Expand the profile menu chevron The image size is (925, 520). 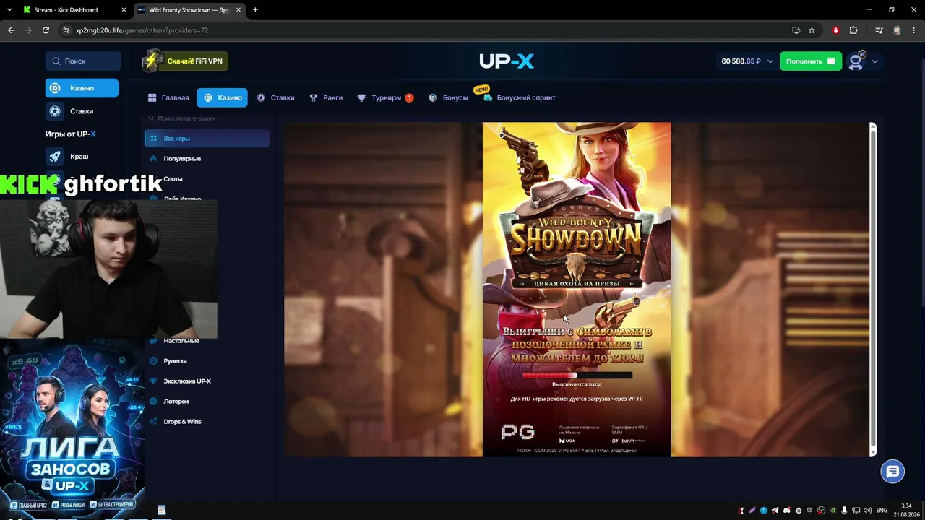tap(875, 61)
